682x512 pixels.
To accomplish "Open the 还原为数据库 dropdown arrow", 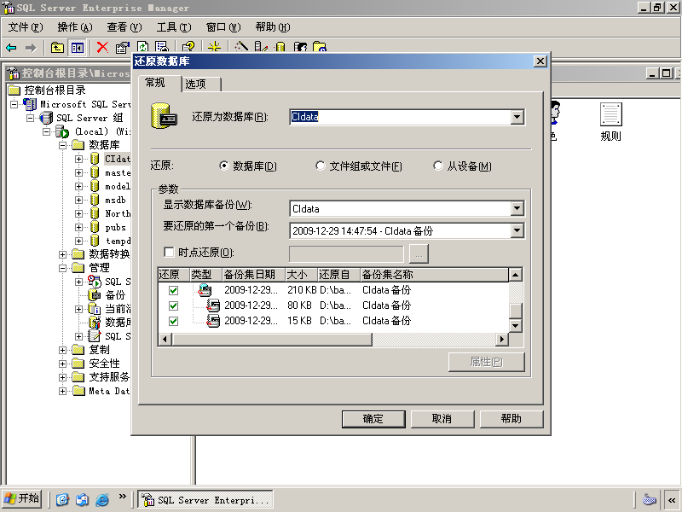I will pos(517,117).
